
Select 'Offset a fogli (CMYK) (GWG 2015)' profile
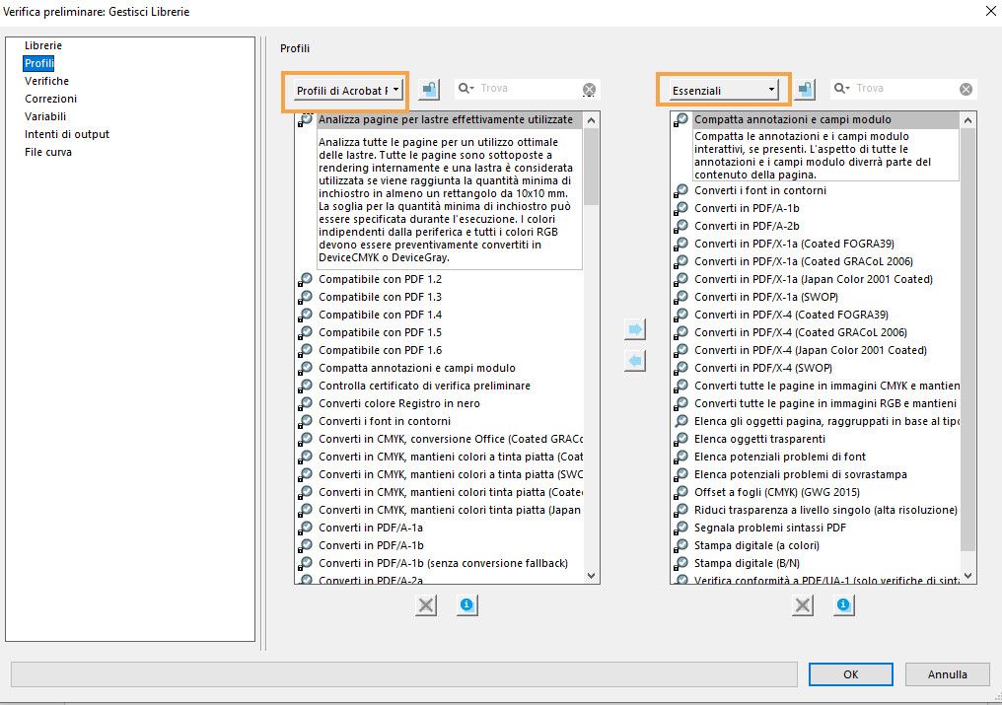point(777,492)
